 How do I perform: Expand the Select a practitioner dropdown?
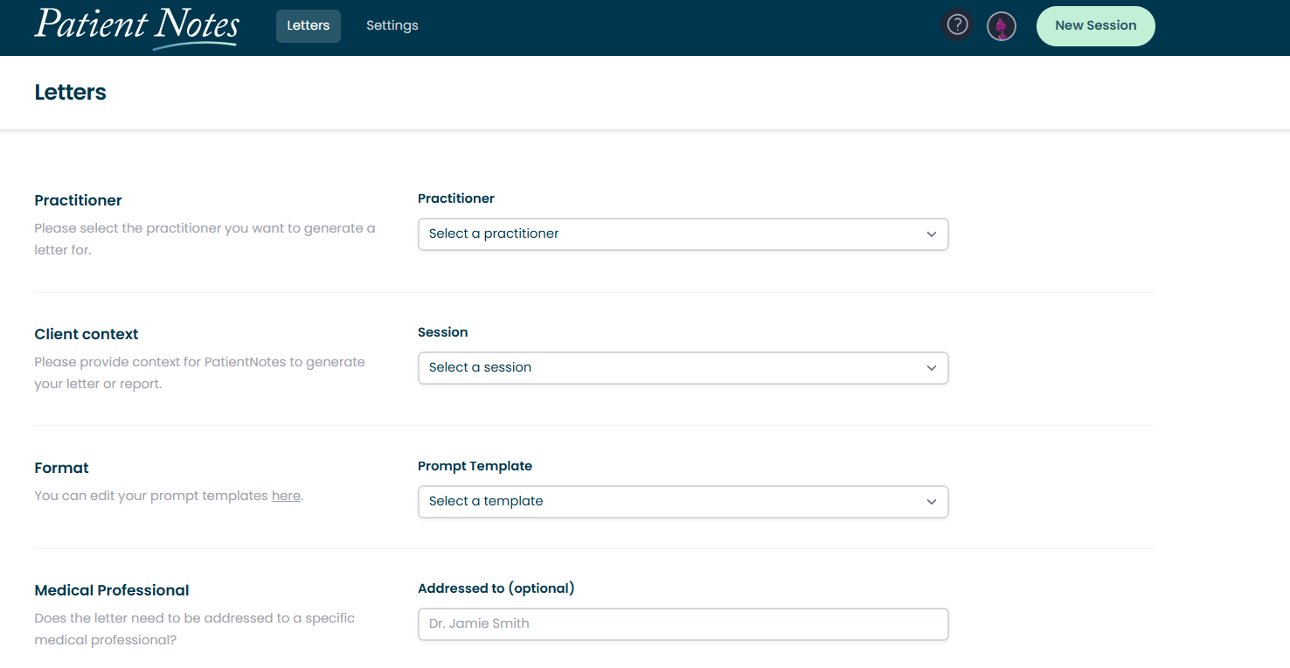683,234
